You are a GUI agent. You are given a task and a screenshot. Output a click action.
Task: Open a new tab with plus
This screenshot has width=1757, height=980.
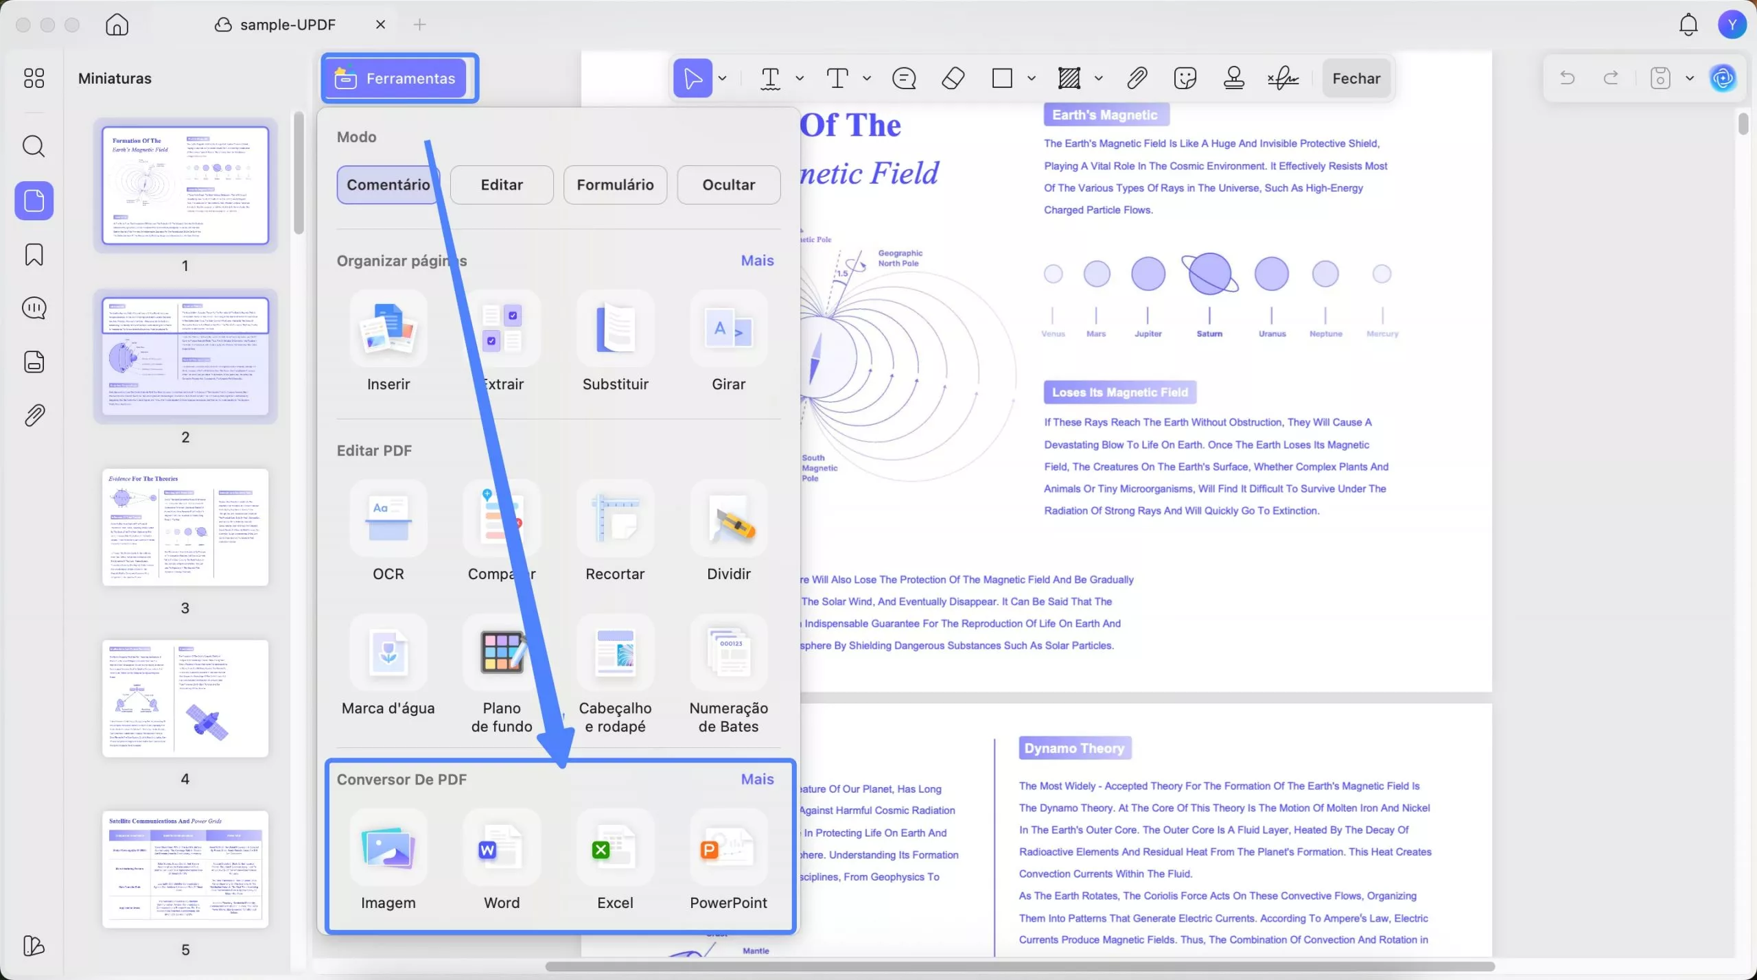[419, 25]
